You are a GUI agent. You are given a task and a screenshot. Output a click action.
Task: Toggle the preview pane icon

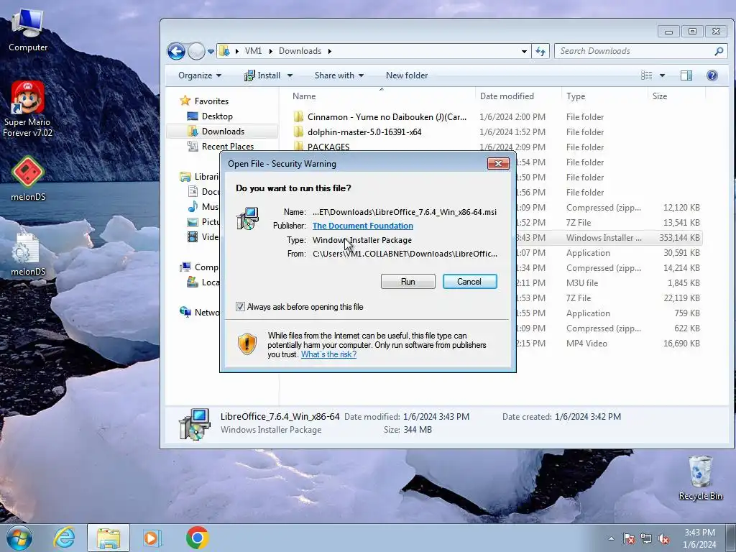(x=686, y=75)
